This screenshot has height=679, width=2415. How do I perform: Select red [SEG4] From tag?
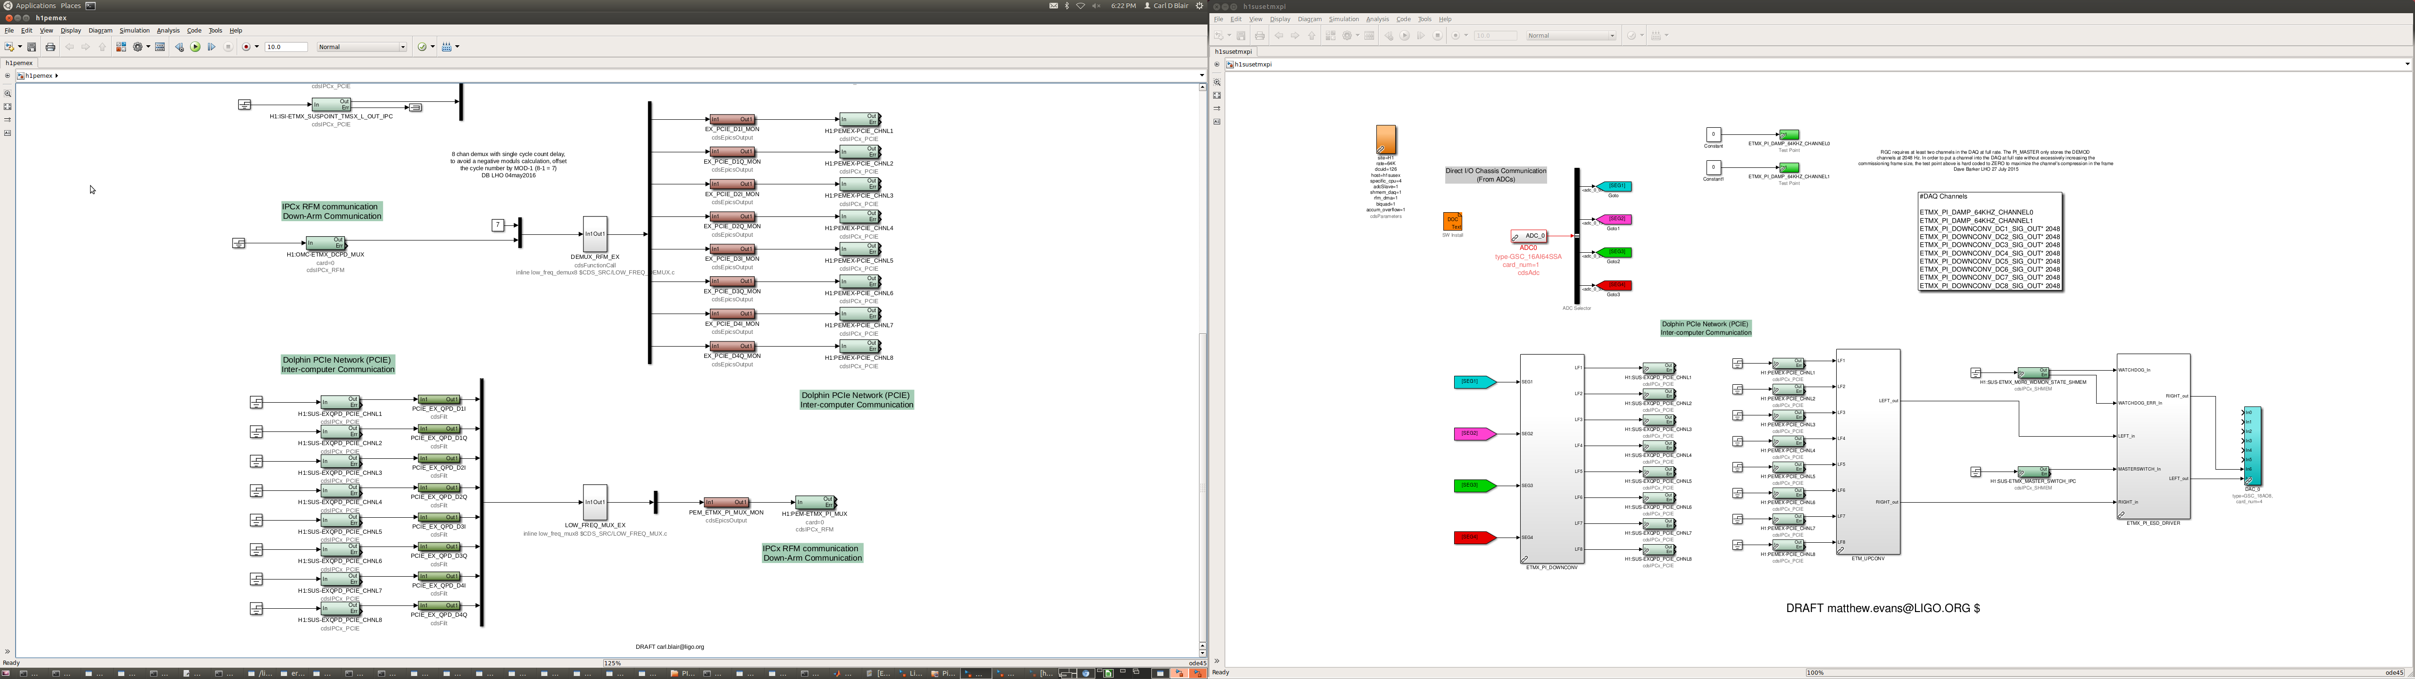pyautogui.click(x=1474, y=538)
